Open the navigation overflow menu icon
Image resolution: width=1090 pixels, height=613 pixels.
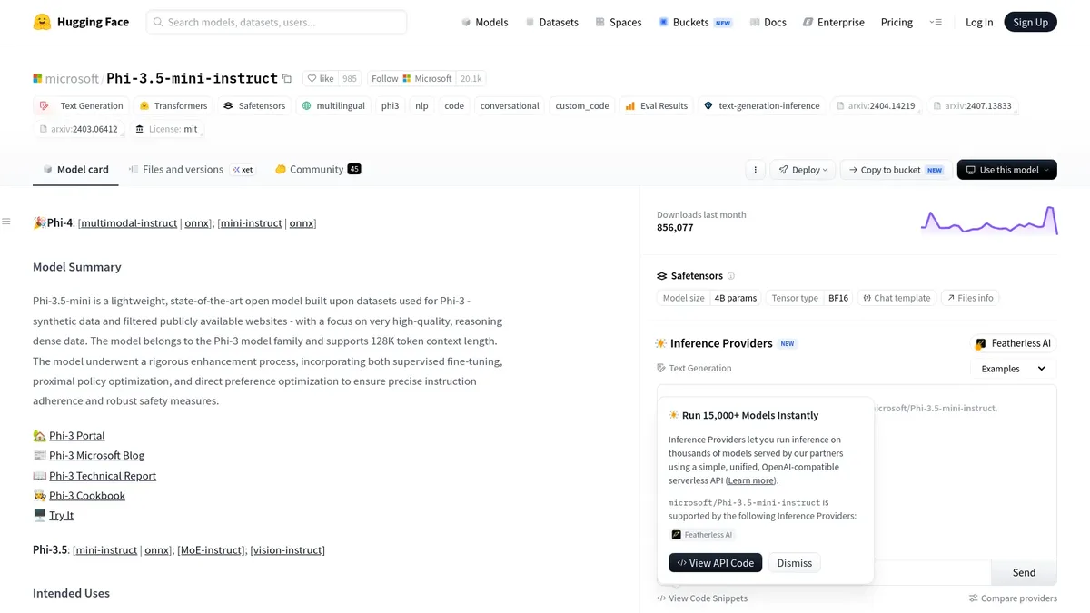(x=936, y=22)
